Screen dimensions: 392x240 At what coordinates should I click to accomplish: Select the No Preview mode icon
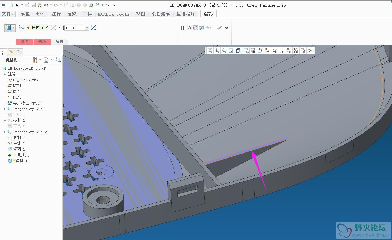(x=189, y=28)
